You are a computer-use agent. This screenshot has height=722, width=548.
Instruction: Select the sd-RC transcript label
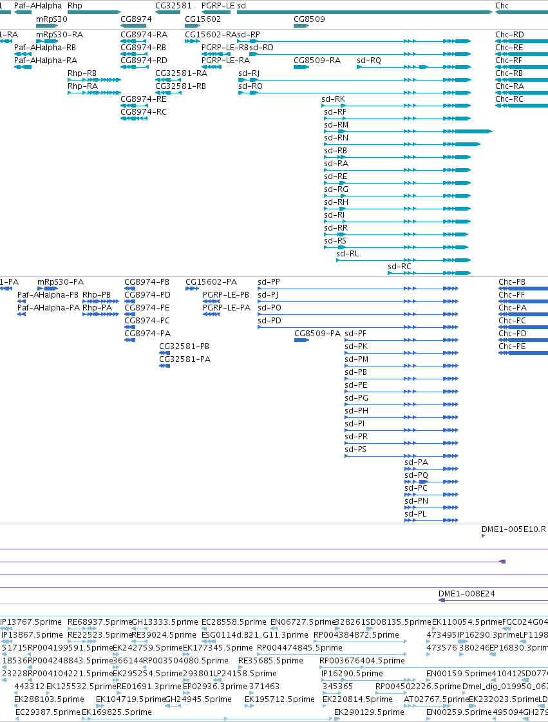pos(399,267)
